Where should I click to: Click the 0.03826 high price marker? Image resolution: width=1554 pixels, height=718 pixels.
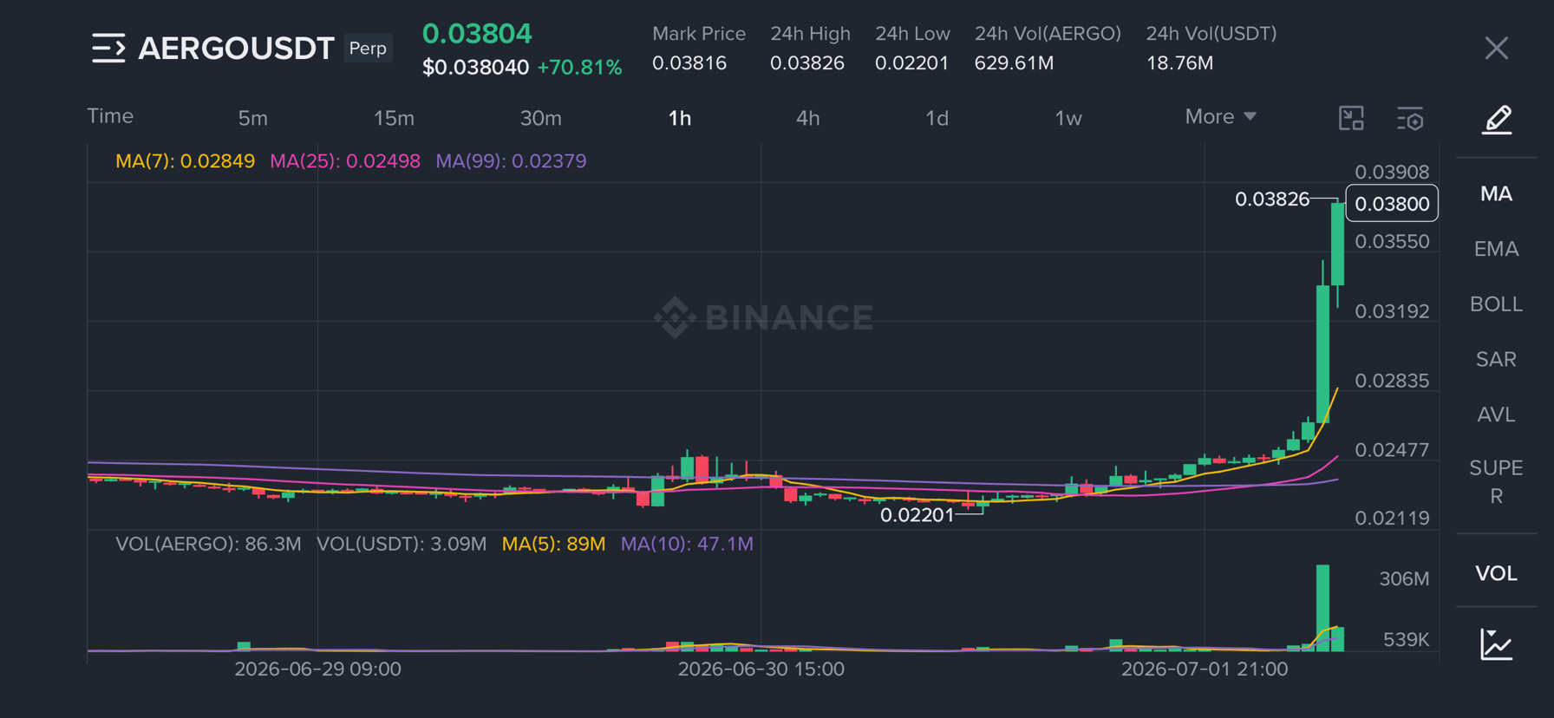(x=1271, y=199)
